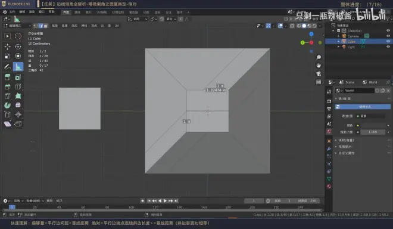Click the play animation button
The width and height of the screenshot is (393, 229).
point(165,200)
